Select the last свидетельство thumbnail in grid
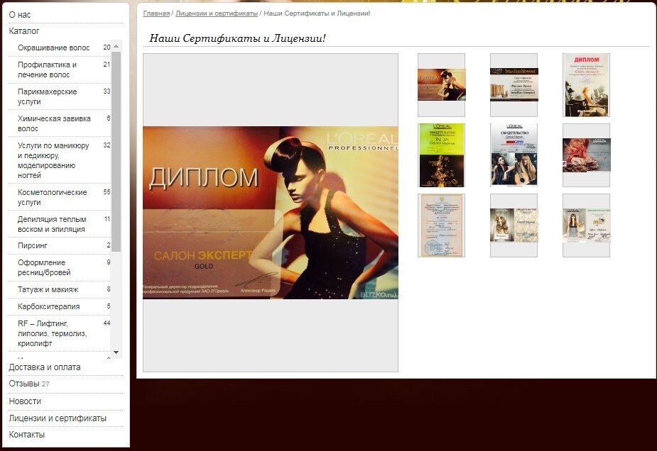Screen dimensions: 657x451 (x=586, y=225)
